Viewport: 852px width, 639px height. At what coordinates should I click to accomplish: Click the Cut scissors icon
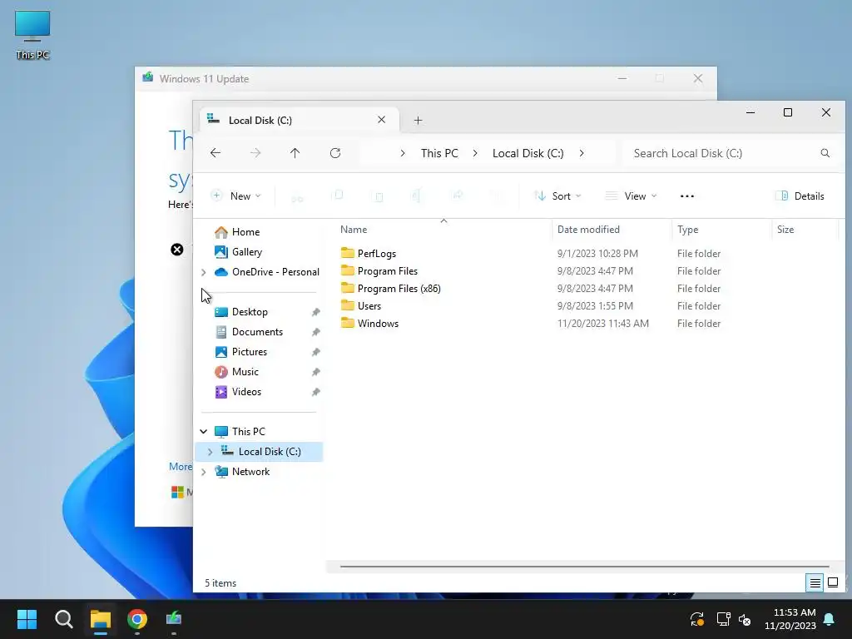coord(297,196)
